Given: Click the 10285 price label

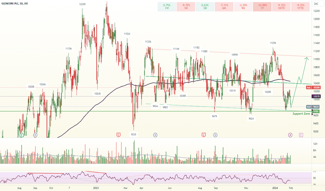Looking at the screenshot, I should click(x=268, y=92).
